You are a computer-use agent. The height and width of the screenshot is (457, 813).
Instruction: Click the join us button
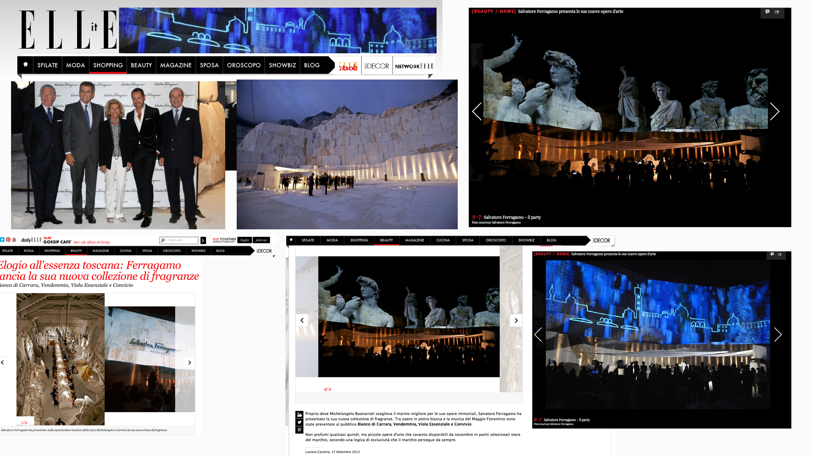pos(261,240)
